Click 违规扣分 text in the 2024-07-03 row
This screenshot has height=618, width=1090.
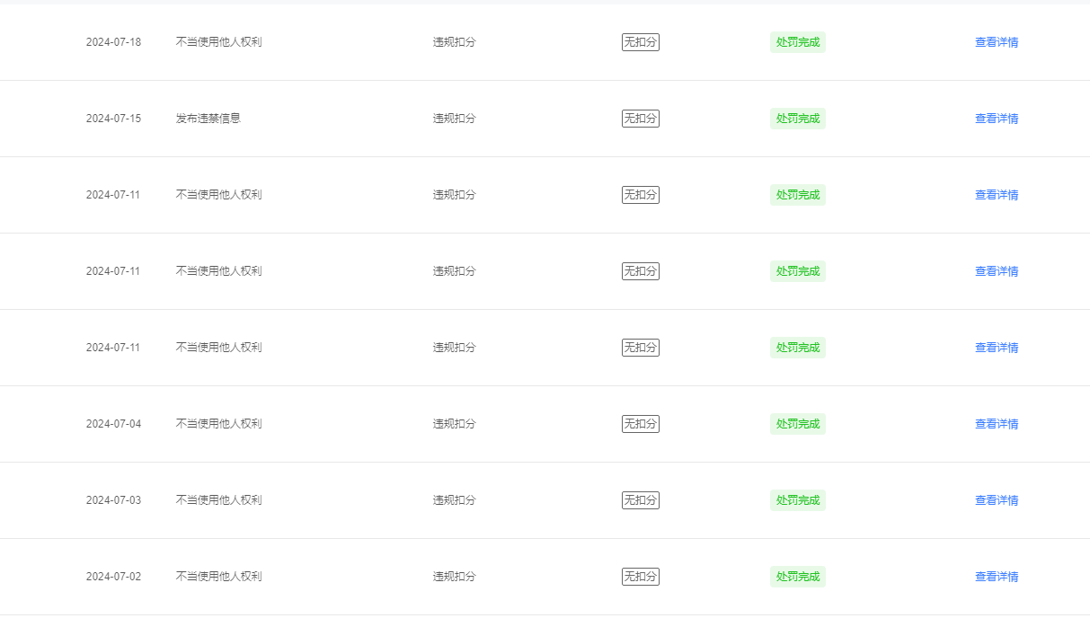point(455,500)
